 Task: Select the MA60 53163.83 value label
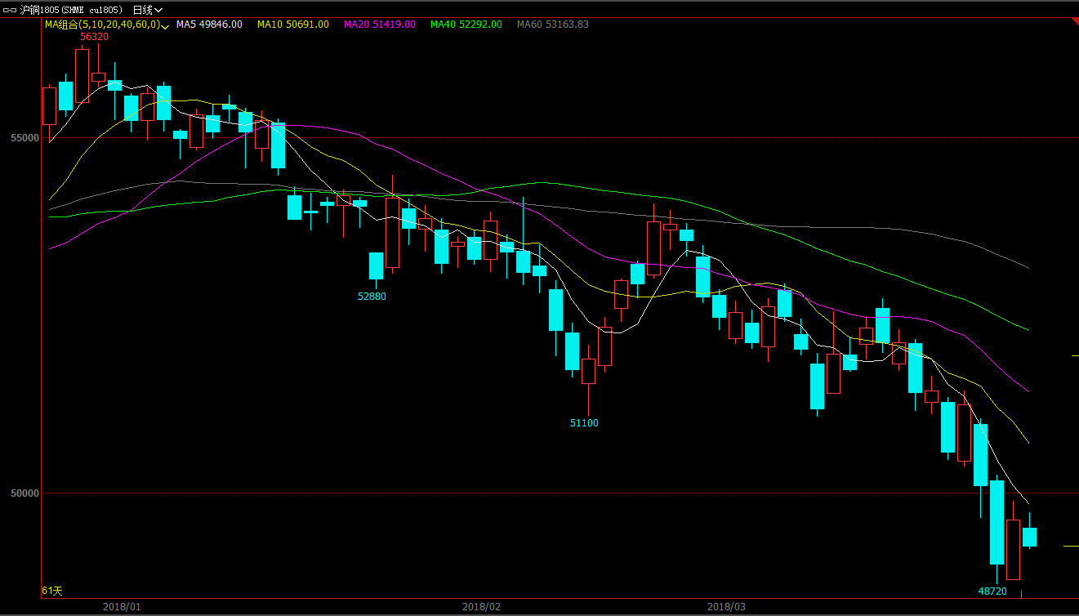click(553, 25)
